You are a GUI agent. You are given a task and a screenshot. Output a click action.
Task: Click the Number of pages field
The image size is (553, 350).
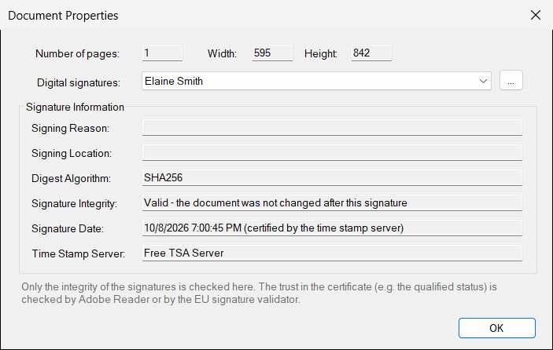pyautogui.click(x=162, y=53)
